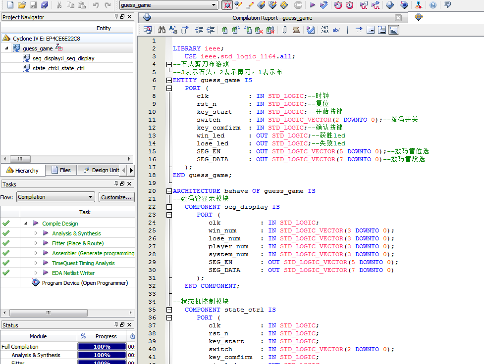Create a new file with the New icon
Image resolution: width=484 pixels, height=364 pixels.
(x=10, y=4)
